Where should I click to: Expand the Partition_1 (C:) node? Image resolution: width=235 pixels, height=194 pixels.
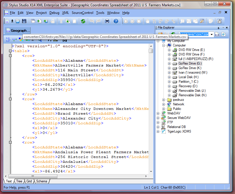169,82
